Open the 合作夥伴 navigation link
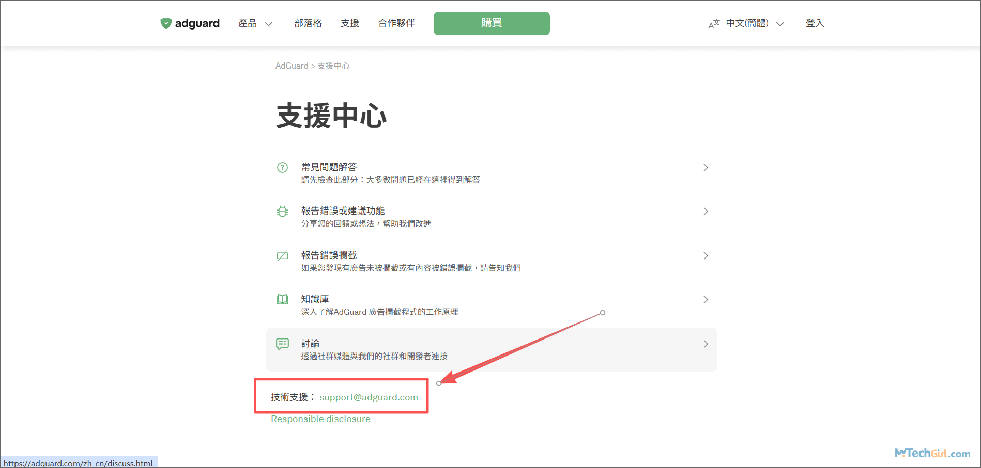Image resolution: width=981 pixels, height=468 pixels. coord(396,23)
